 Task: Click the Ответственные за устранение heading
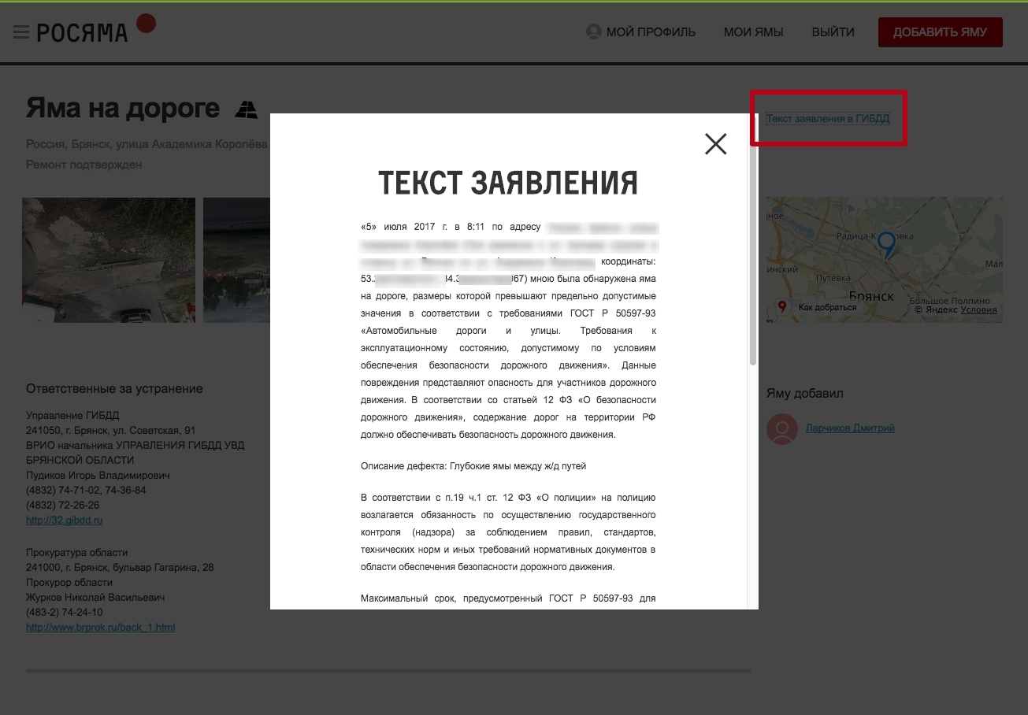(114, 389)
